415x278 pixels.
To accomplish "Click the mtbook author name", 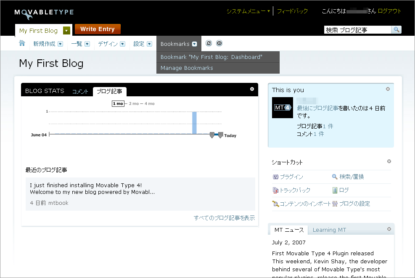I will click(x=58, y=203).
